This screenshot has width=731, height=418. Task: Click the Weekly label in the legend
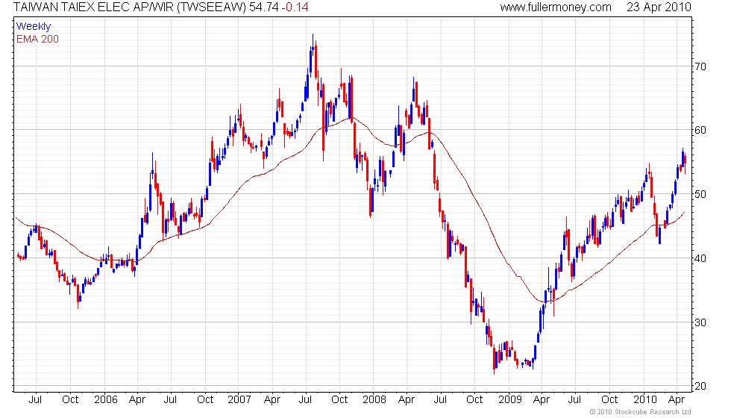pyautogui.click(x=34, y=27)
